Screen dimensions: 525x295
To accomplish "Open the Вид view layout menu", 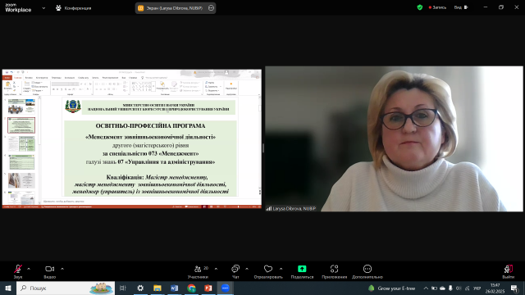I will pyautogui.click(x=461, y=7).
